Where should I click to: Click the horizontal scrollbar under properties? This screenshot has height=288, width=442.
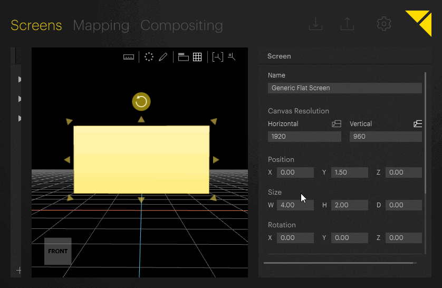tap(338, 263)
